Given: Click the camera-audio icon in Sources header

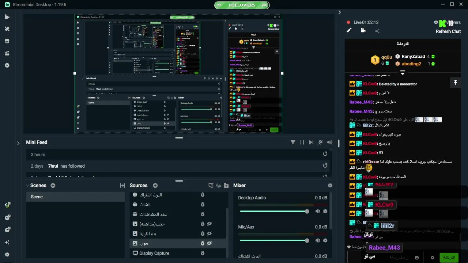Looking at the screenshot, I should coord(219,186).
